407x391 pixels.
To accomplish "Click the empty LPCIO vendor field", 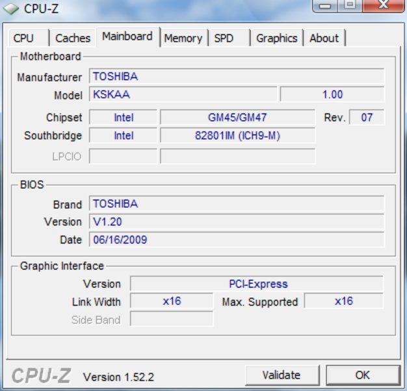I will pyautogui.click(x=124, y=156).
